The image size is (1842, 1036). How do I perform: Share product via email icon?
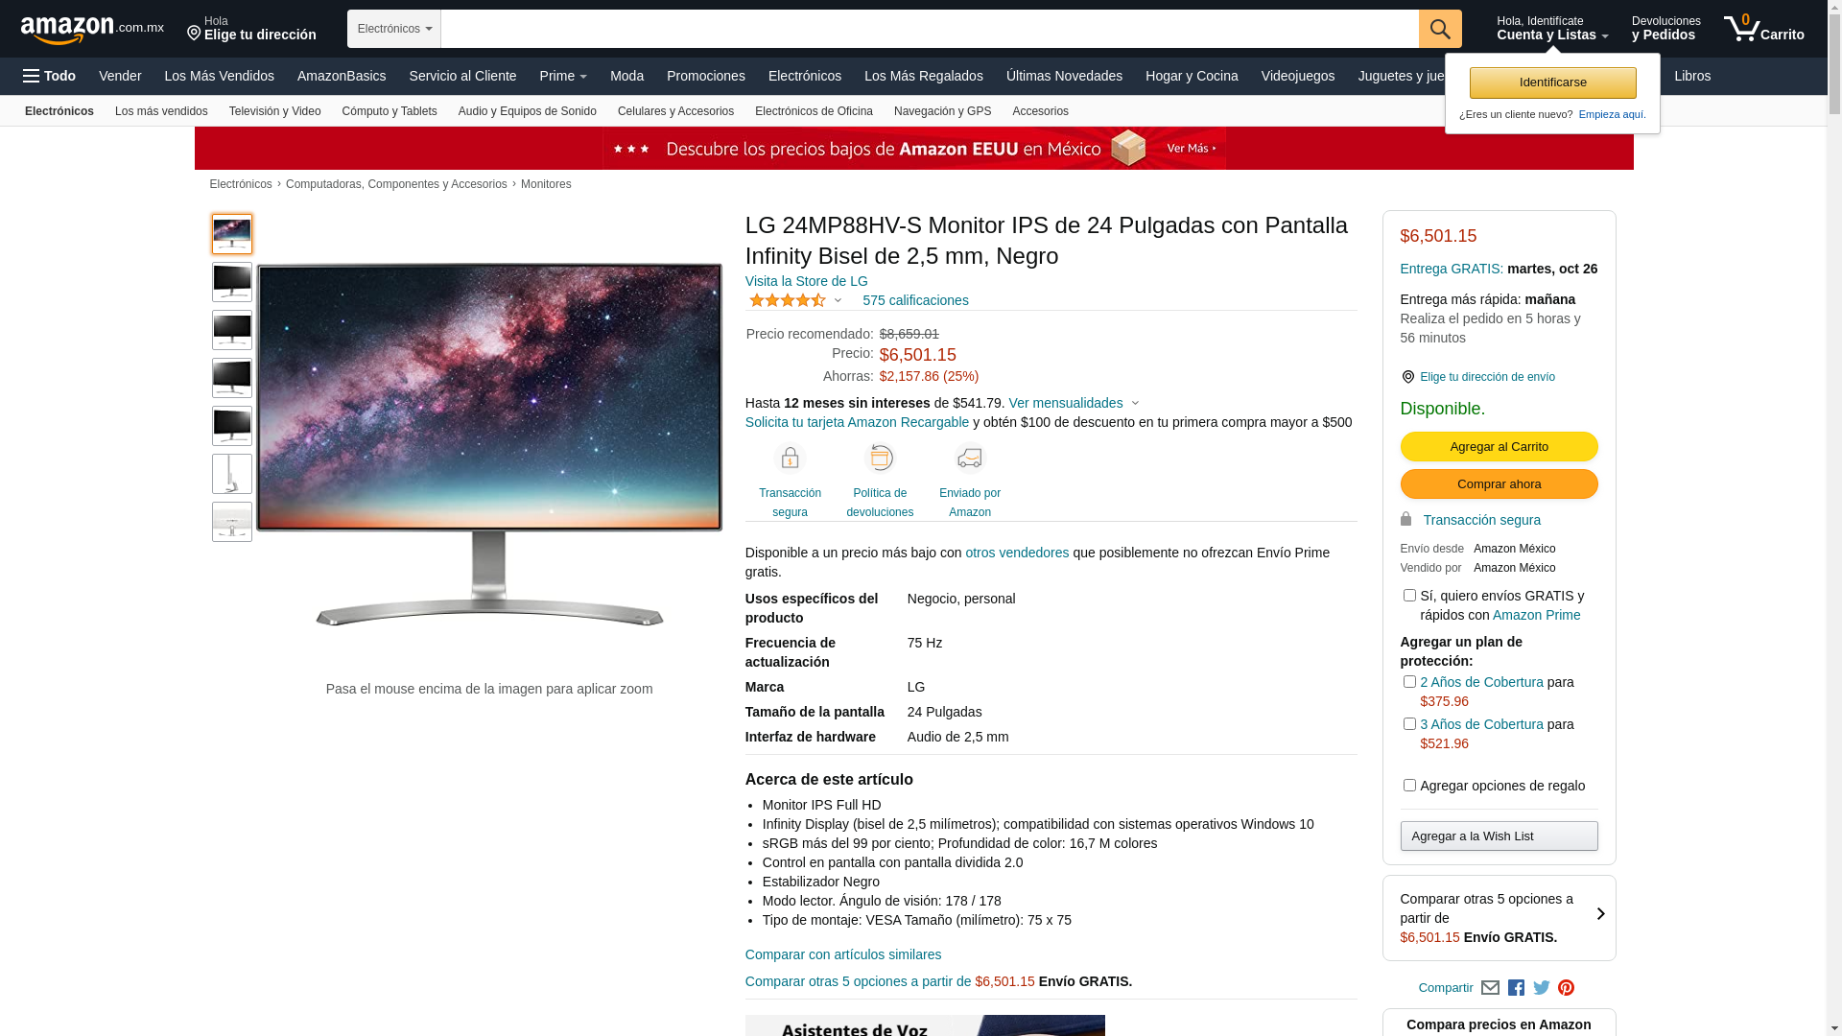[x=1490, y=988]
